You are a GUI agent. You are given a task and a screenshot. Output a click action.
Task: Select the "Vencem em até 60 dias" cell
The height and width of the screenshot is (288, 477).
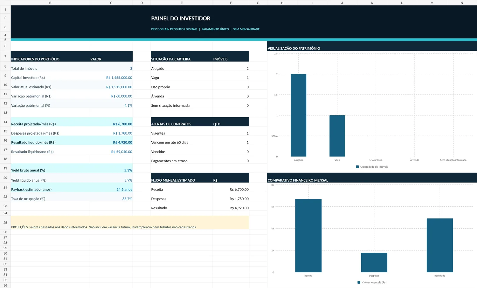coord(182,141)
